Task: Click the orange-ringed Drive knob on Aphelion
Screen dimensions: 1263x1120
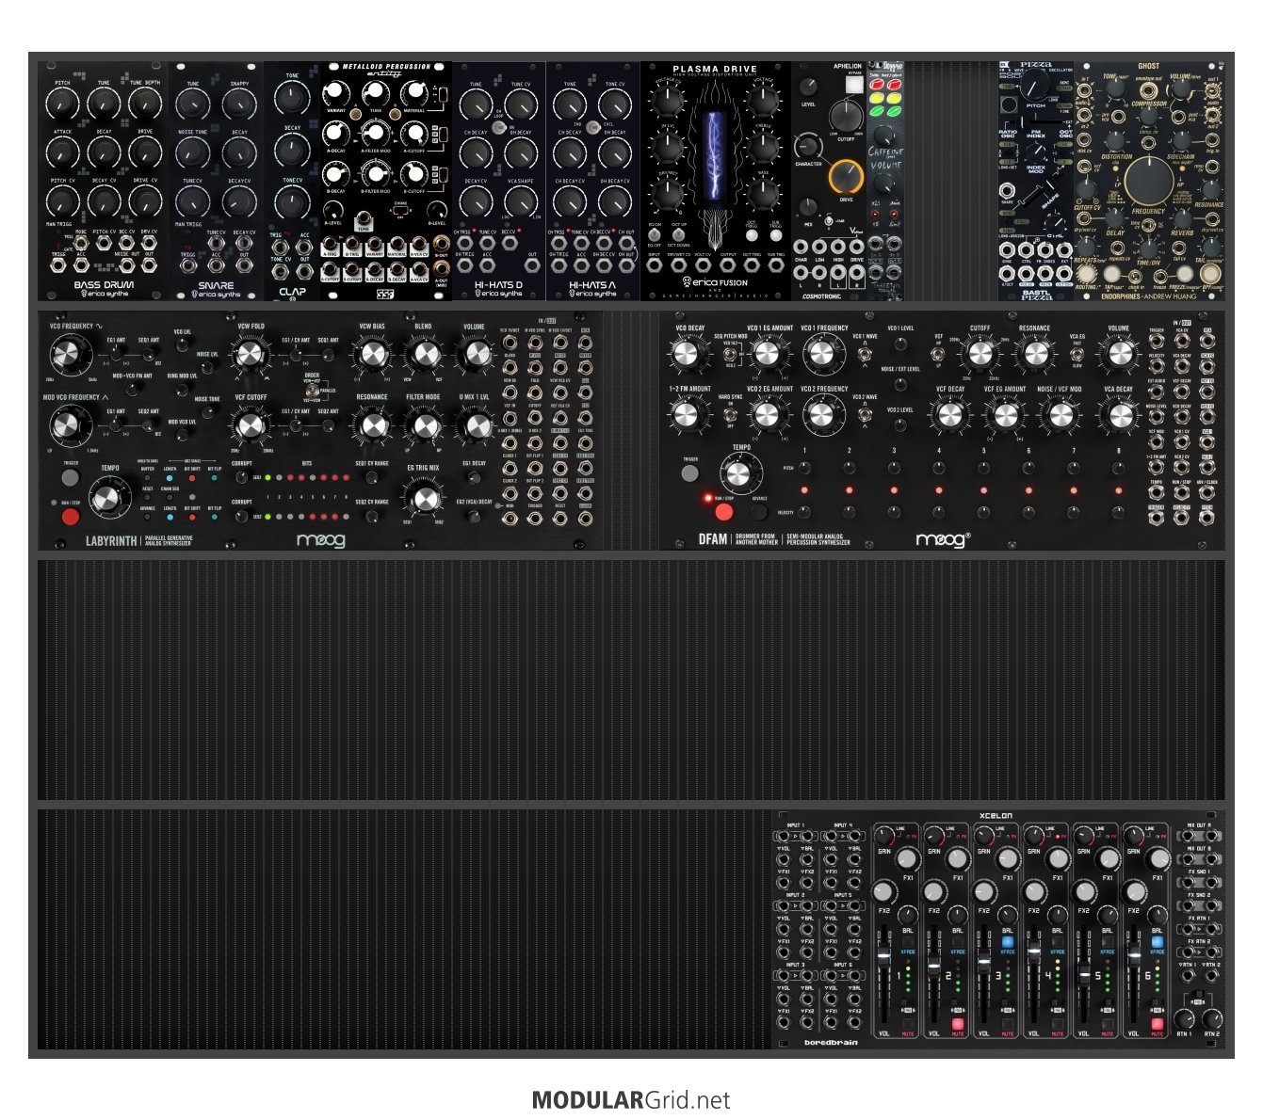Action: (x=846, y=177)
